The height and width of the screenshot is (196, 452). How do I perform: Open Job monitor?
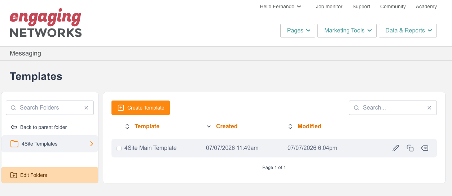pyautogui.click(x=329, y=6)
